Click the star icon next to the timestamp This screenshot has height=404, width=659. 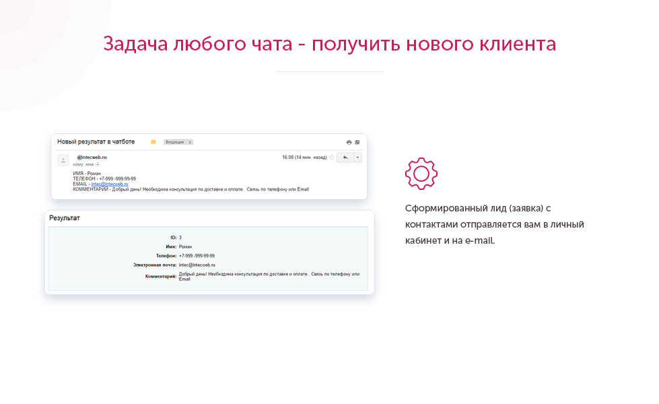click(x=330, y=156)
